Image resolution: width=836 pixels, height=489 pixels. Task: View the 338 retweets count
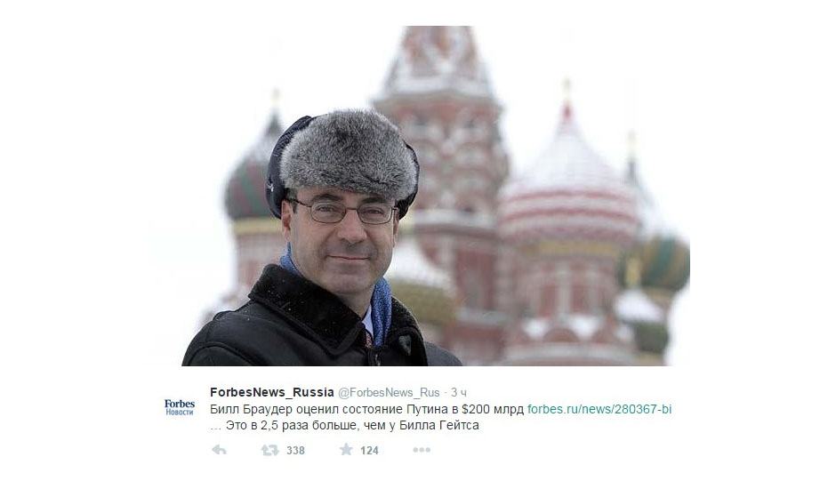tap(295, 451)
